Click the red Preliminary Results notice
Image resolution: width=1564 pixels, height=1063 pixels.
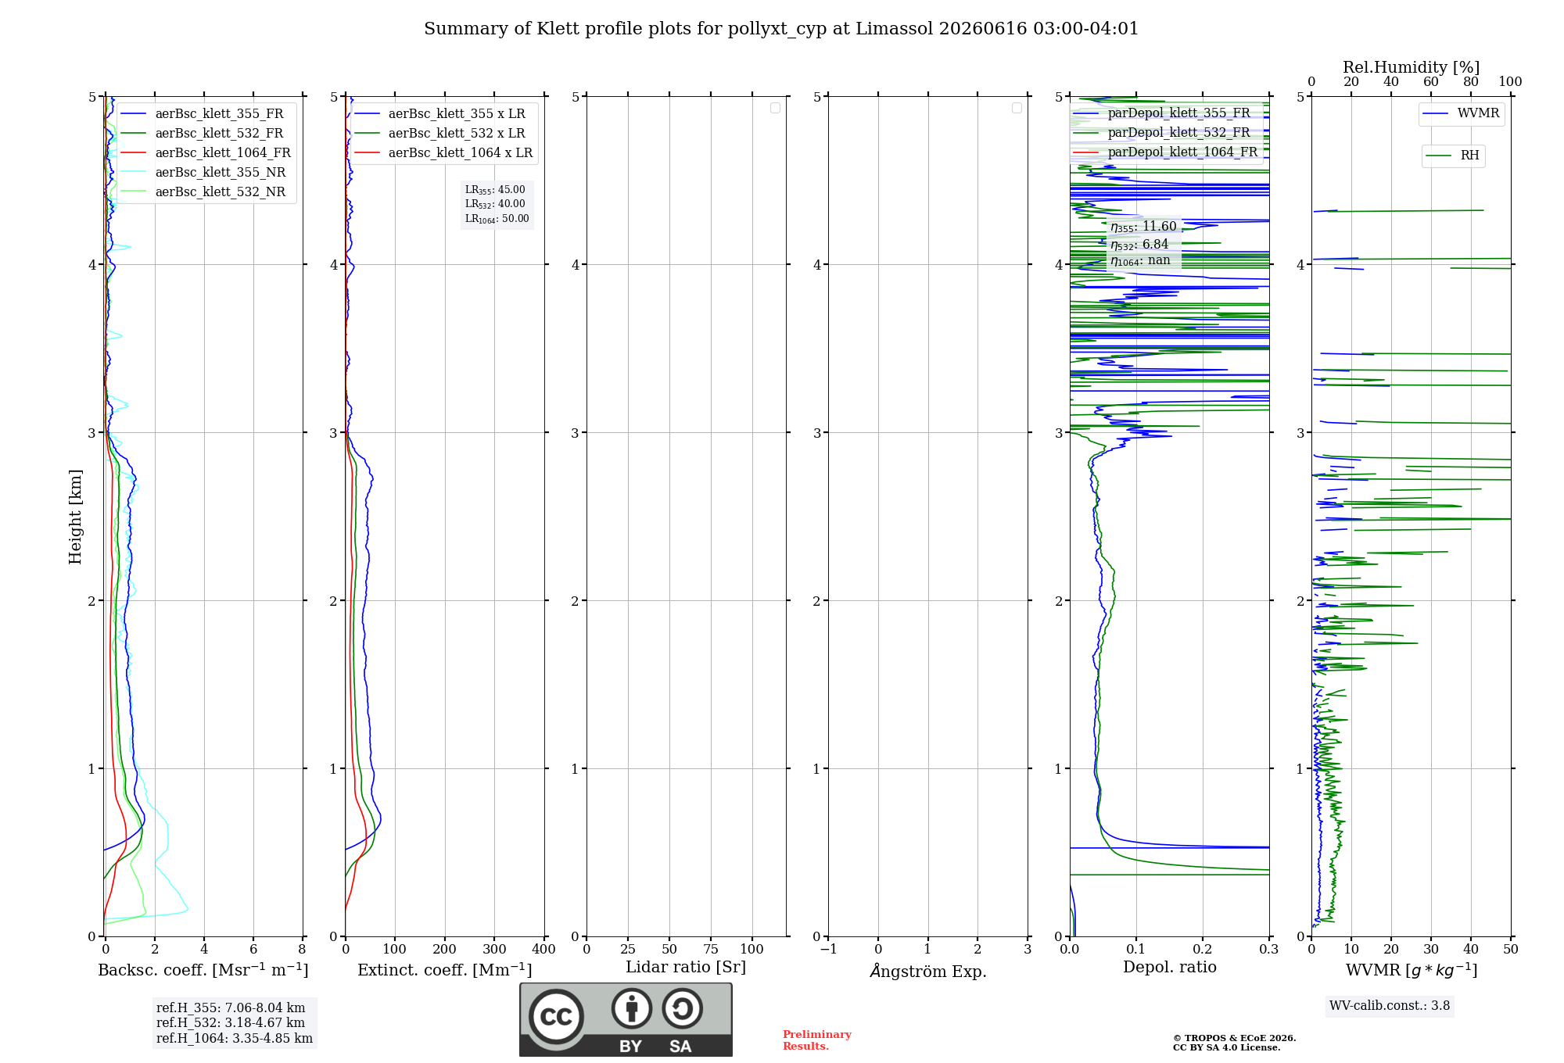(817, 1040)
